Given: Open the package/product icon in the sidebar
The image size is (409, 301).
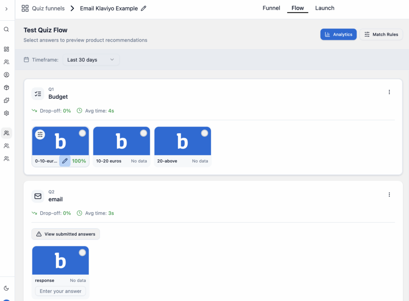Looking at the screenshot, I should 6,87.
